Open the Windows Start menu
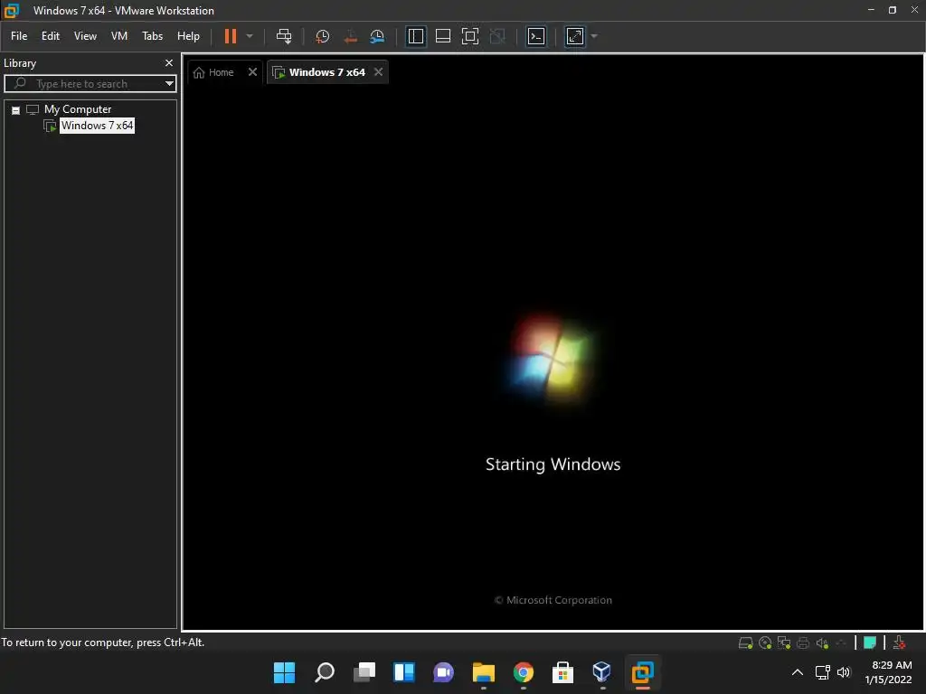Screen dimensions: 926x694 (284, 672)
